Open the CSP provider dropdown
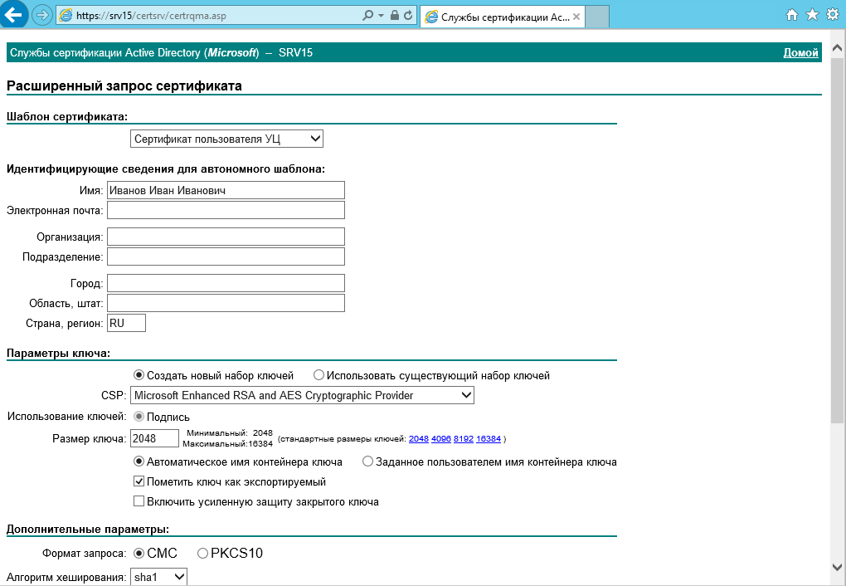 [x=302, y=395]
